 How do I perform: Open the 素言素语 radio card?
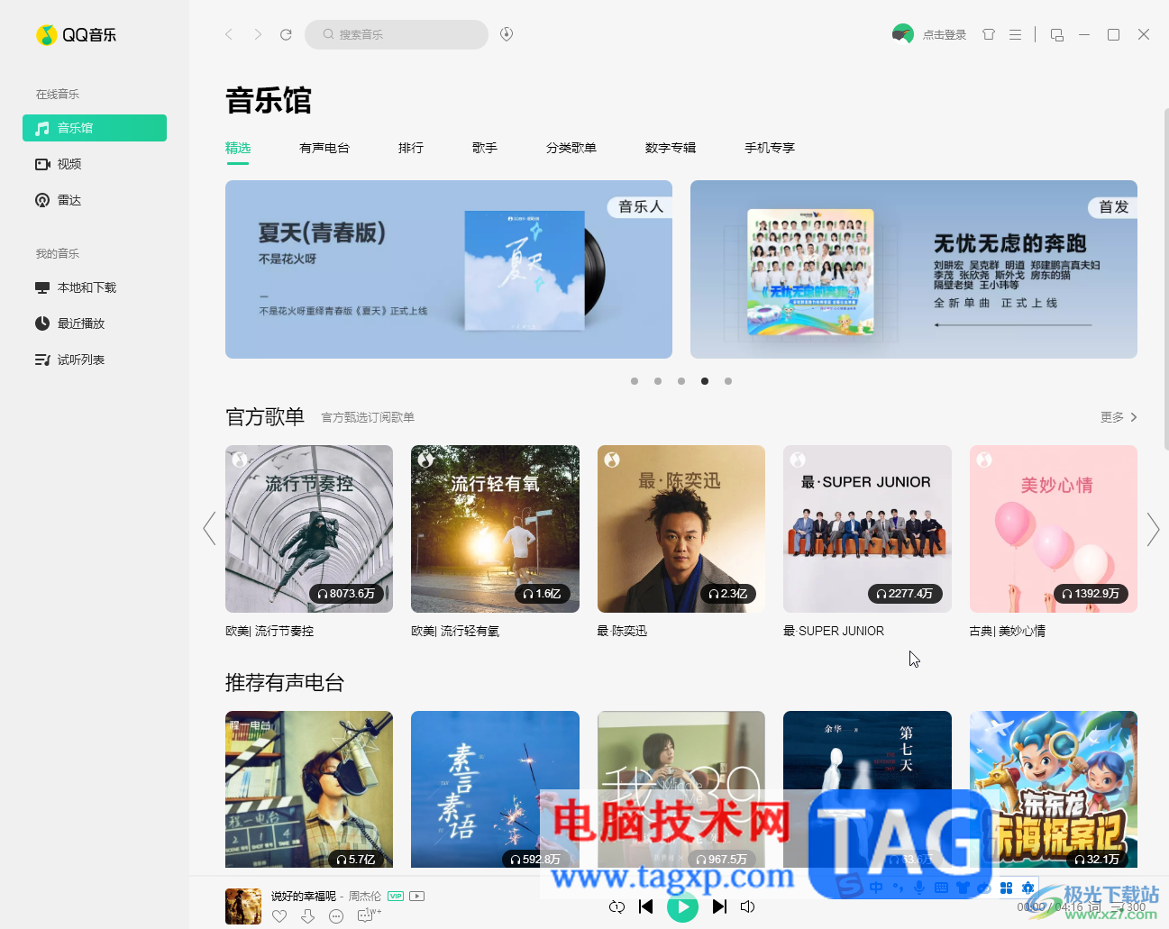pos(495,789)
